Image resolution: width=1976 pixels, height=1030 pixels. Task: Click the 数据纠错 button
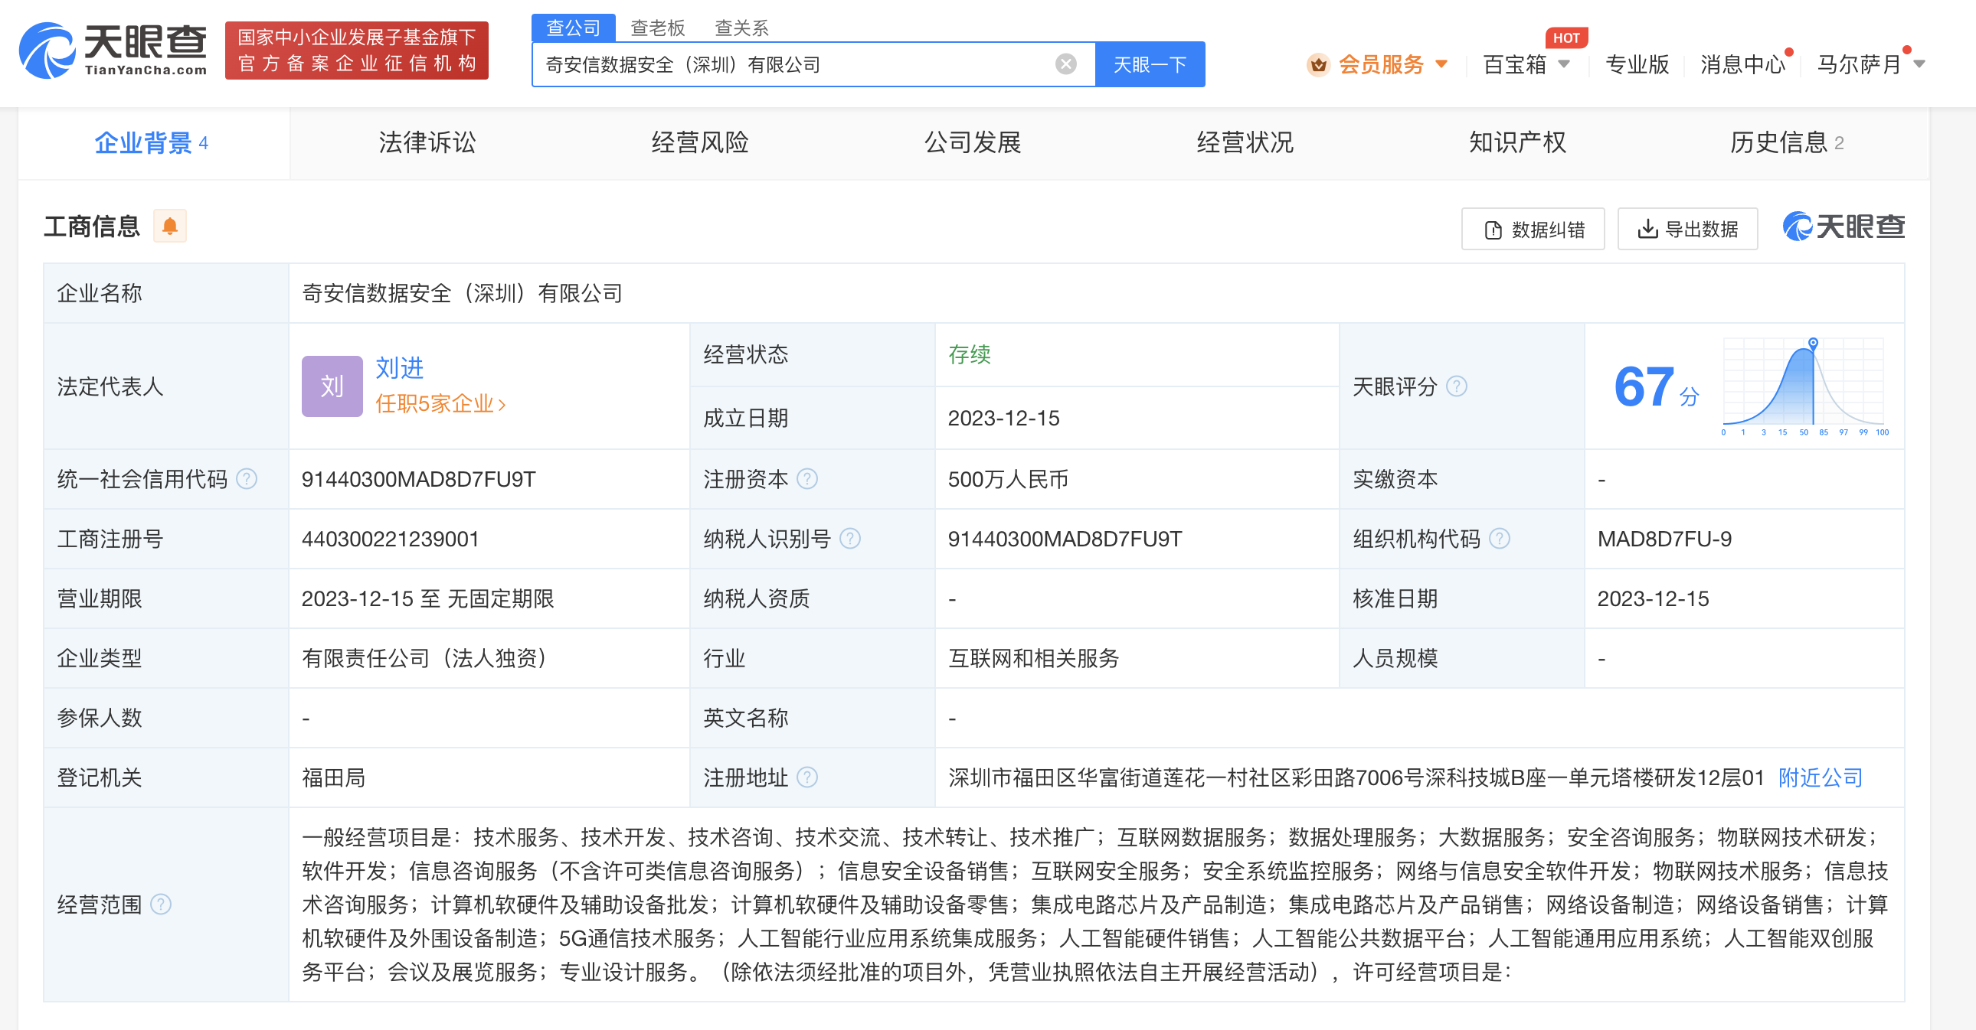(1533, 228)
